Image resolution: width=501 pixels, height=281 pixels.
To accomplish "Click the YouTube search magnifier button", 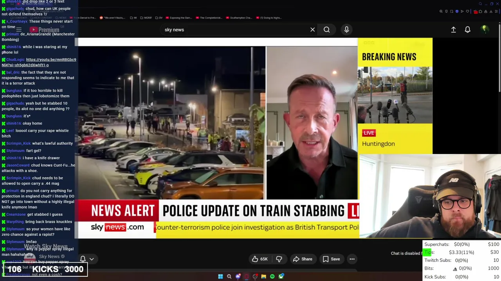I will click(326, 30).
